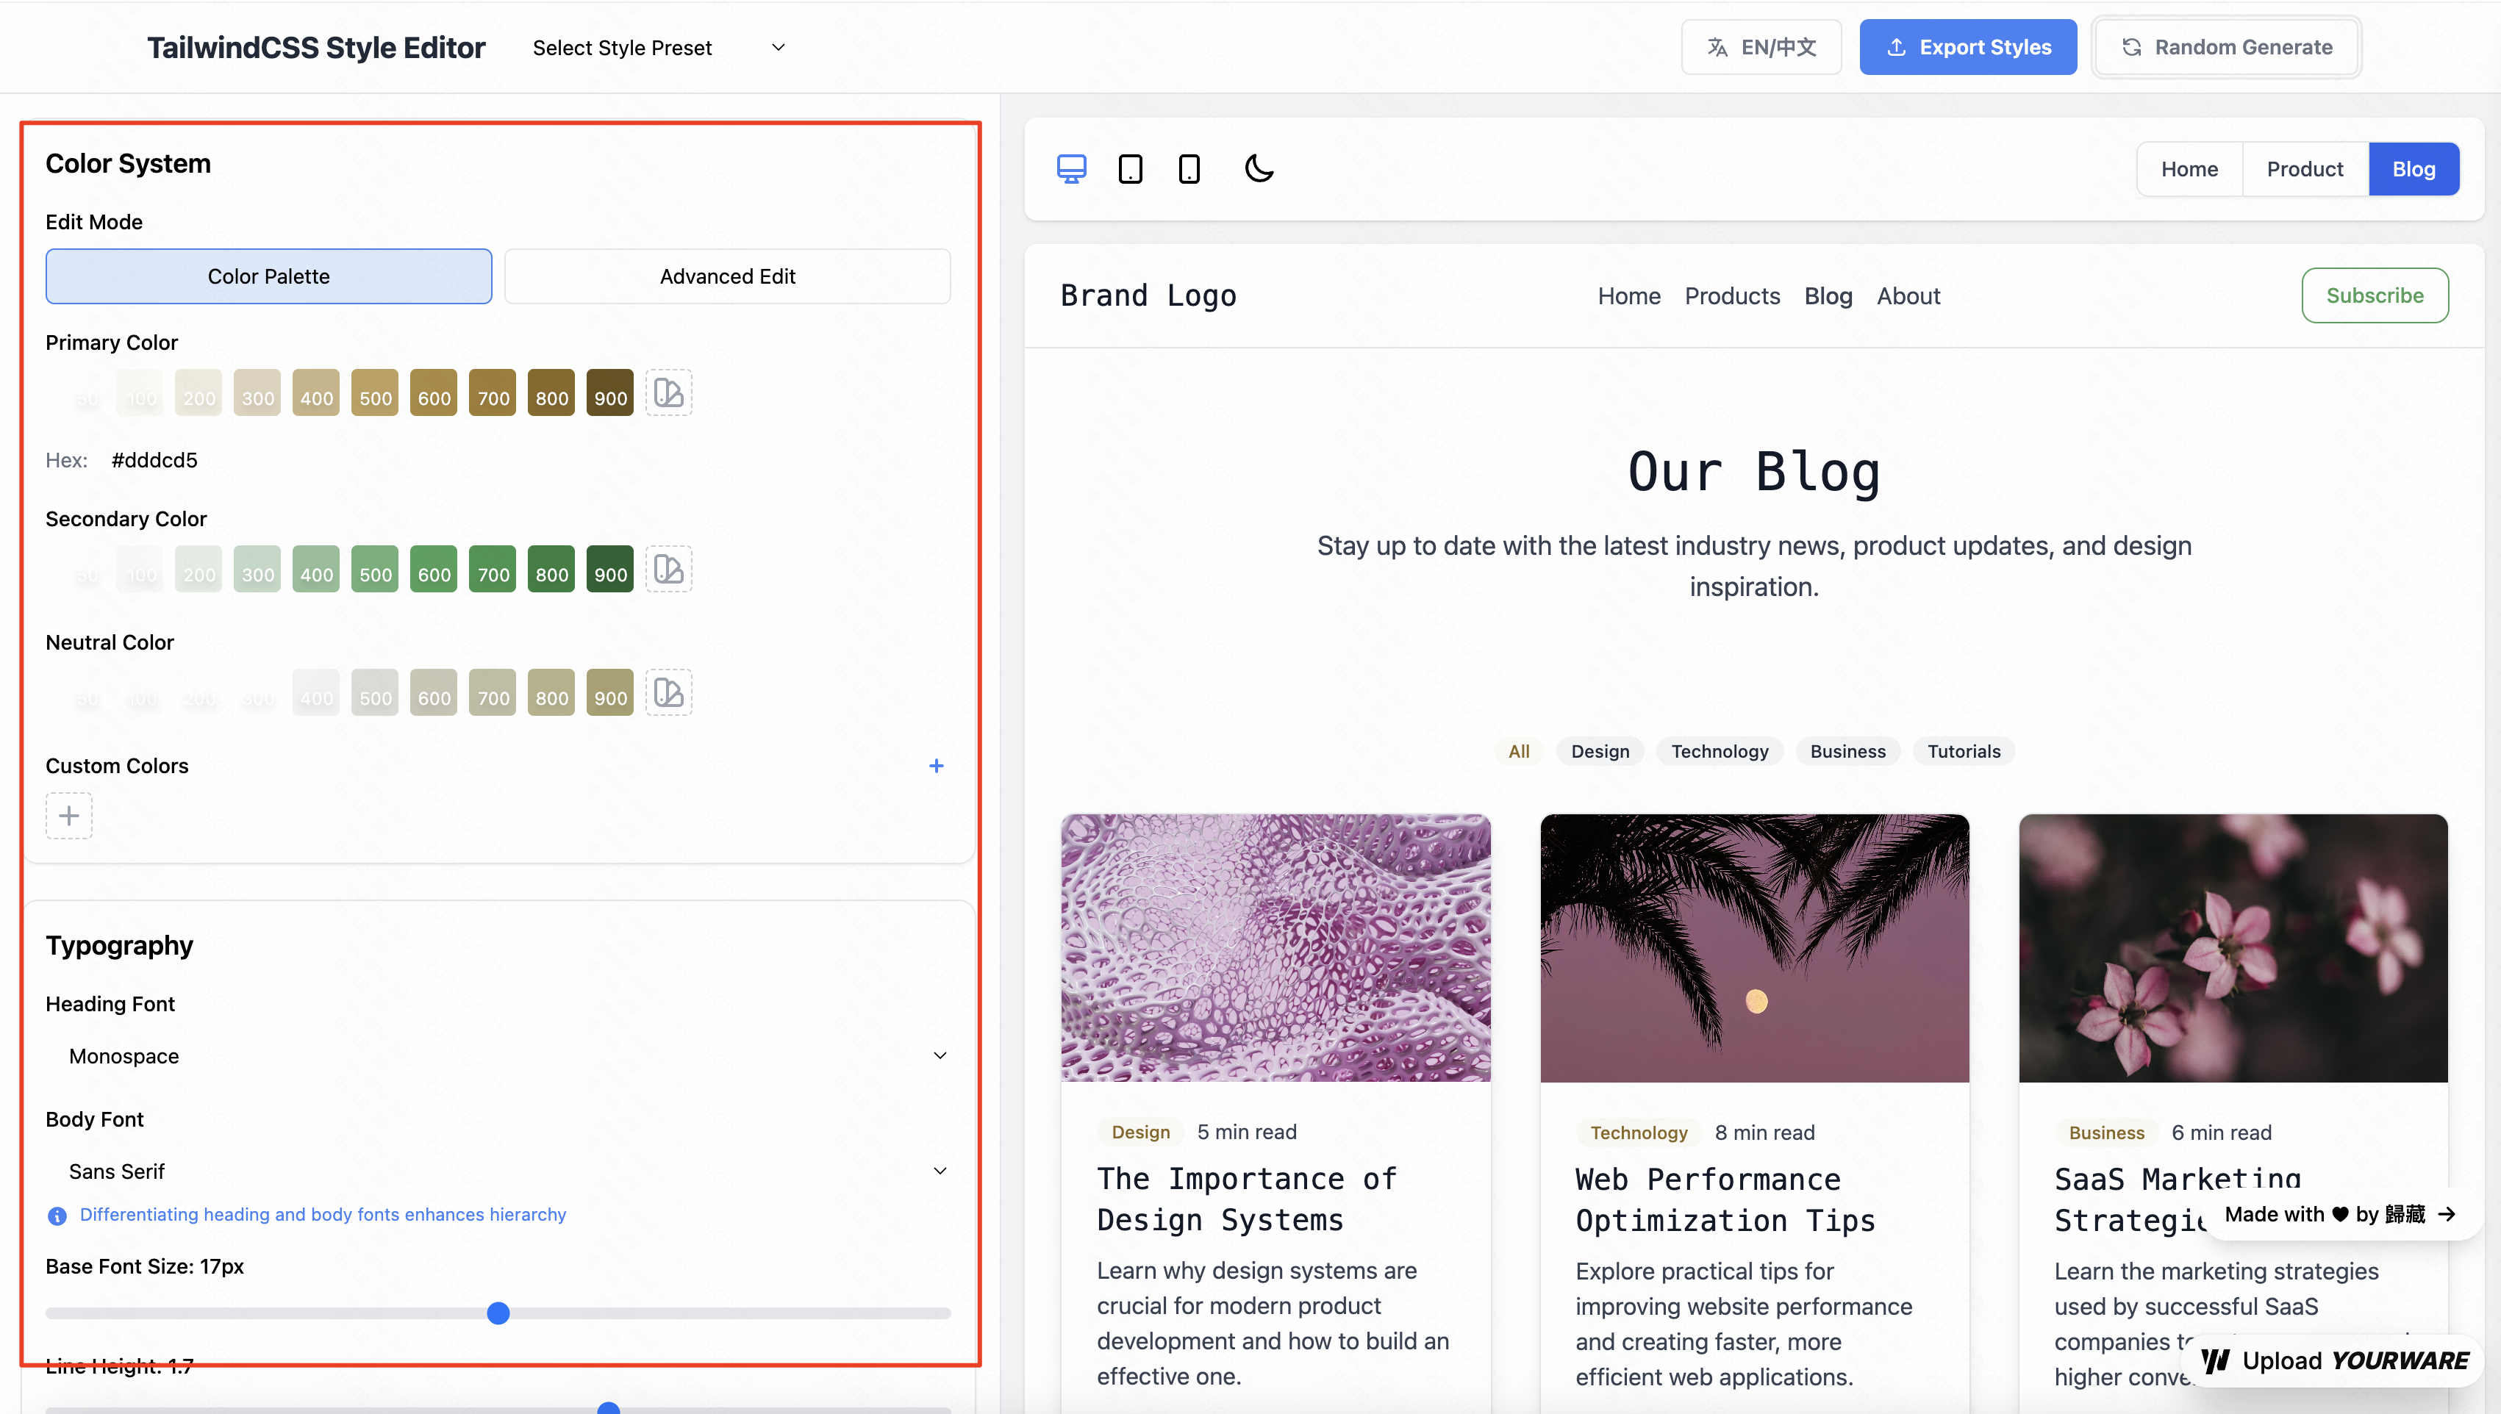The image size is (2501, 1414).
Task: Toggle dark mode moon icon
Action: [1259, 169]
